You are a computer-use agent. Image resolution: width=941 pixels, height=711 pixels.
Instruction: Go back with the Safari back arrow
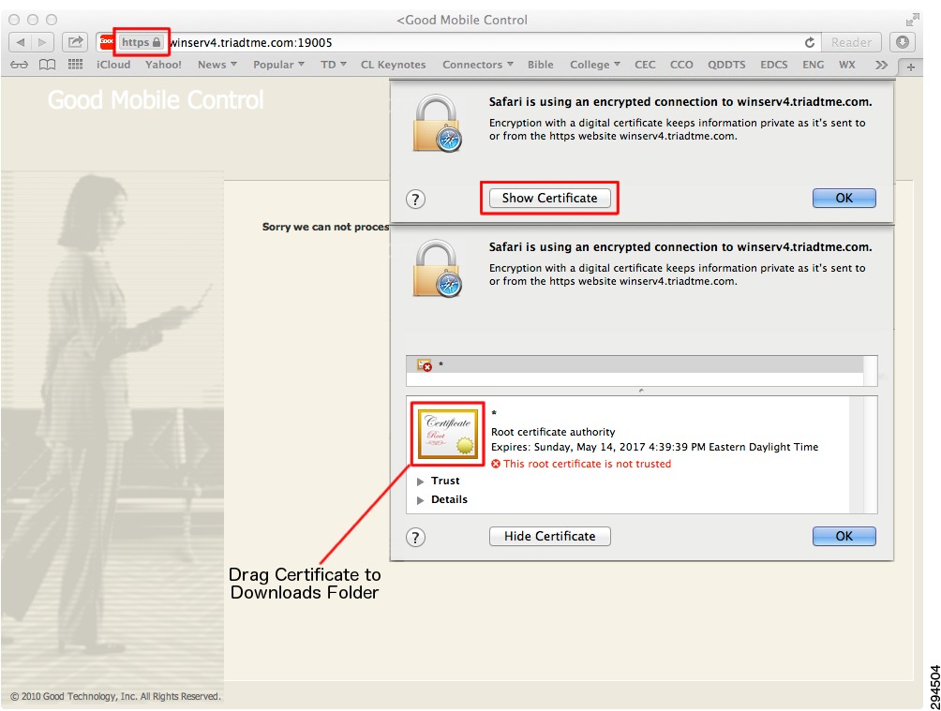tap(21, 42)
